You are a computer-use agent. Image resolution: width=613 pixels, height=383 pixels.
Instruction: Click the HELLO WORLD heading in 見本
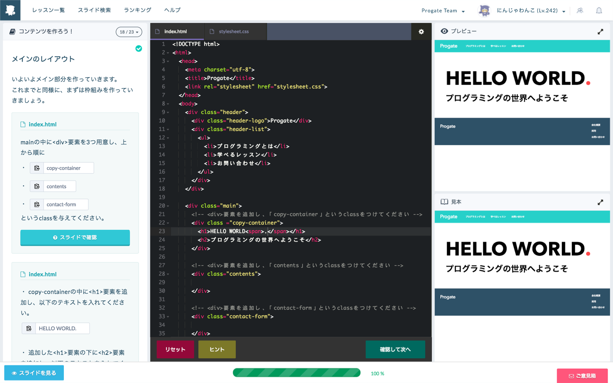coord(518,249)
